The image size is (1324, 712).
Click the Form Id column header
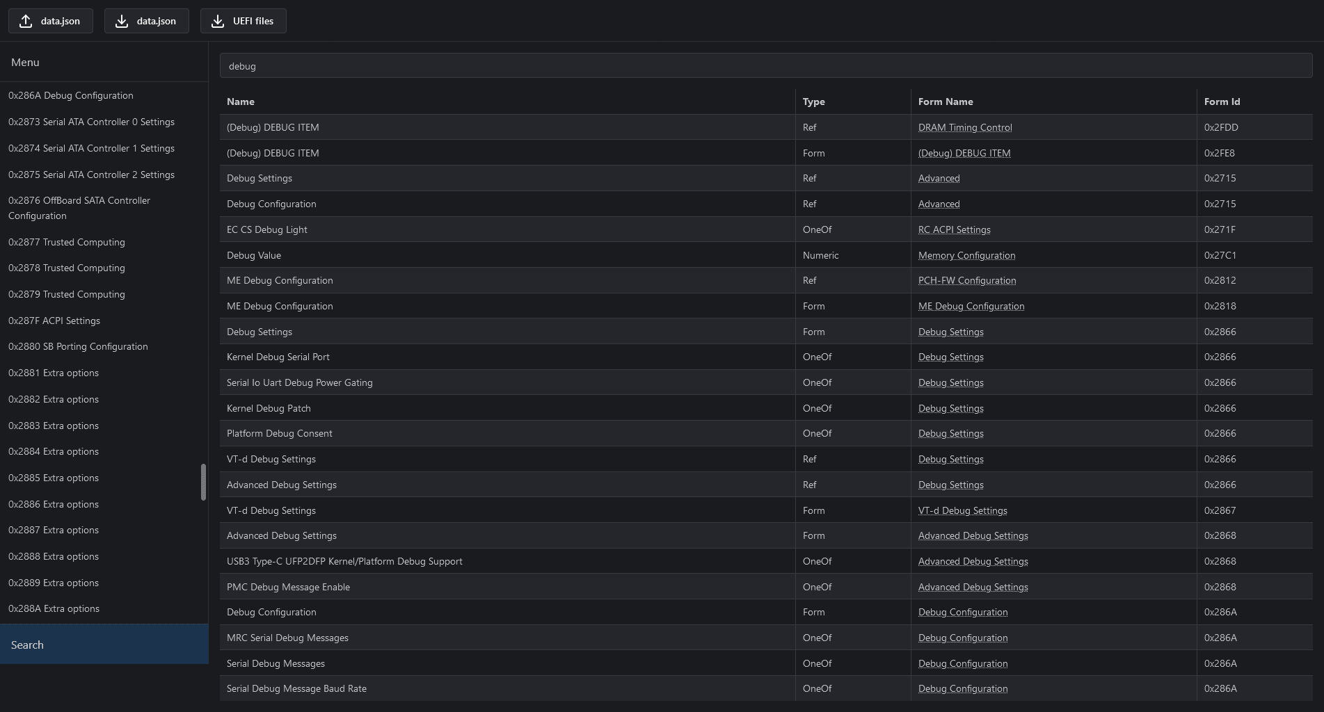click(x=1222, y=102)
